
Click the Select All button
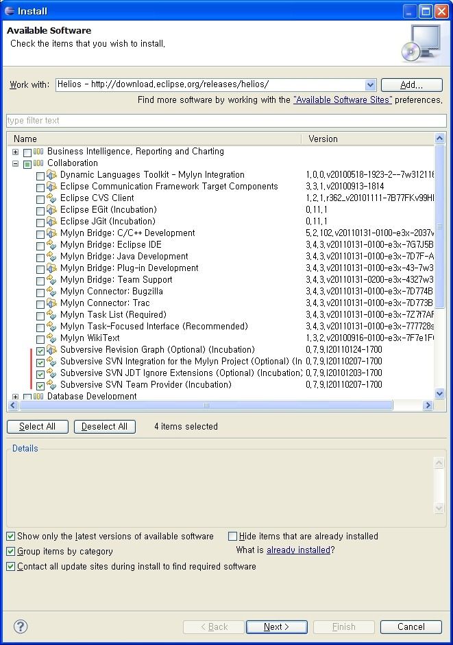38,427
